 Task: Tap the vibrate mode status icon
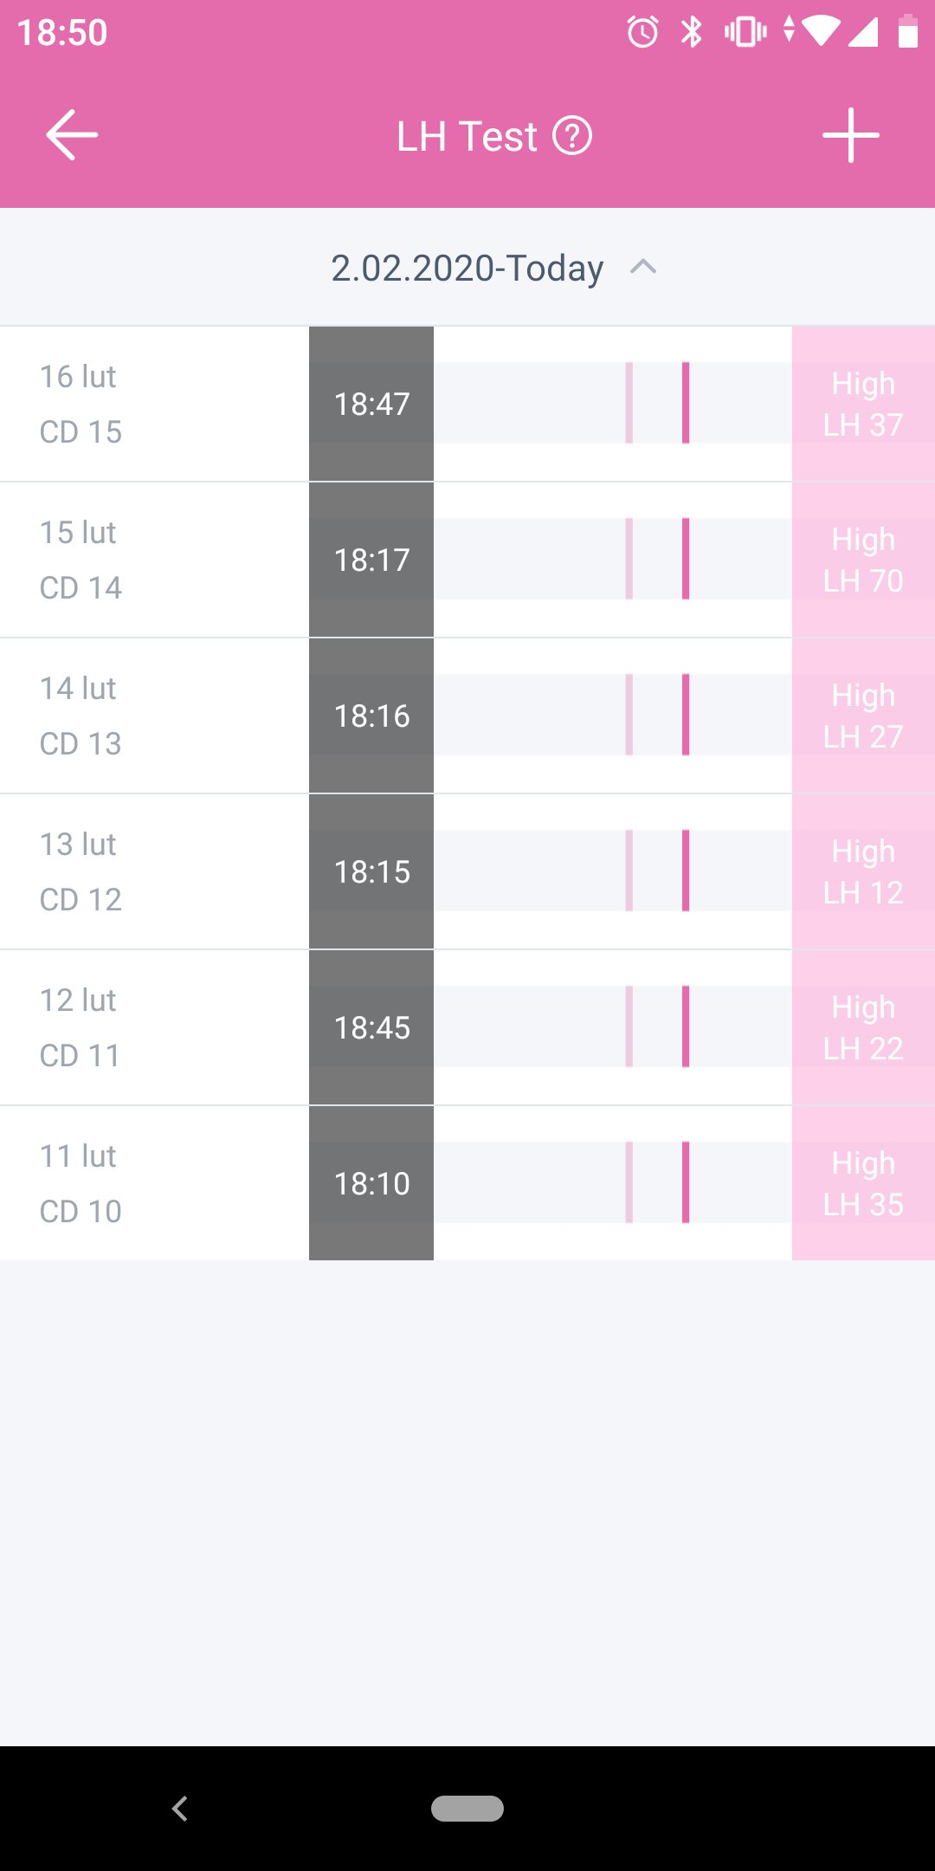(x=745, y=33)
